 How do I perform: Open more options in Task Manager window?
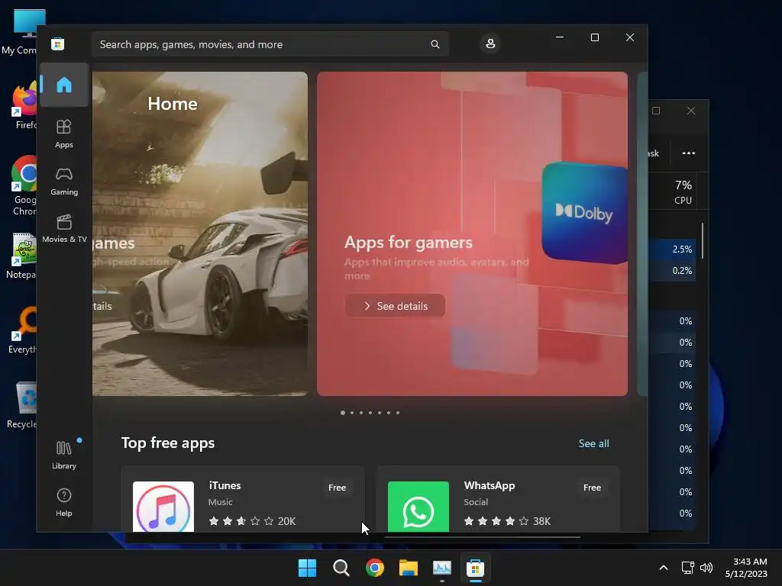[x=689, y=153]
